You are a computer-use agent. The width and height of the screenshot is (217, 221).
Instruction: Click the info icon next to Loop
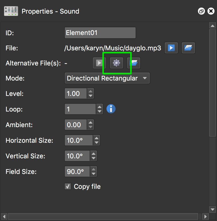tap(111, 109)
